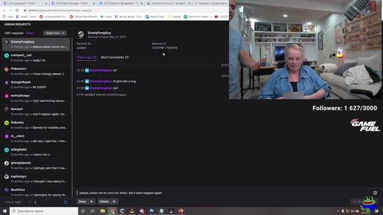Click the address bar URL field
The height and width of the screenshot is (215, 383).
[124, 11]
